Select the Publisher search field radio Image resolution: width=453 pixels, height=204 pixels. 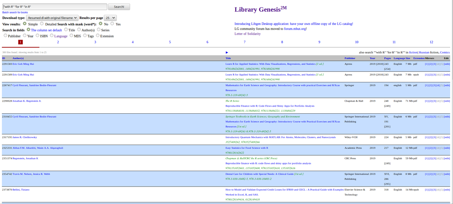point(5,36)
